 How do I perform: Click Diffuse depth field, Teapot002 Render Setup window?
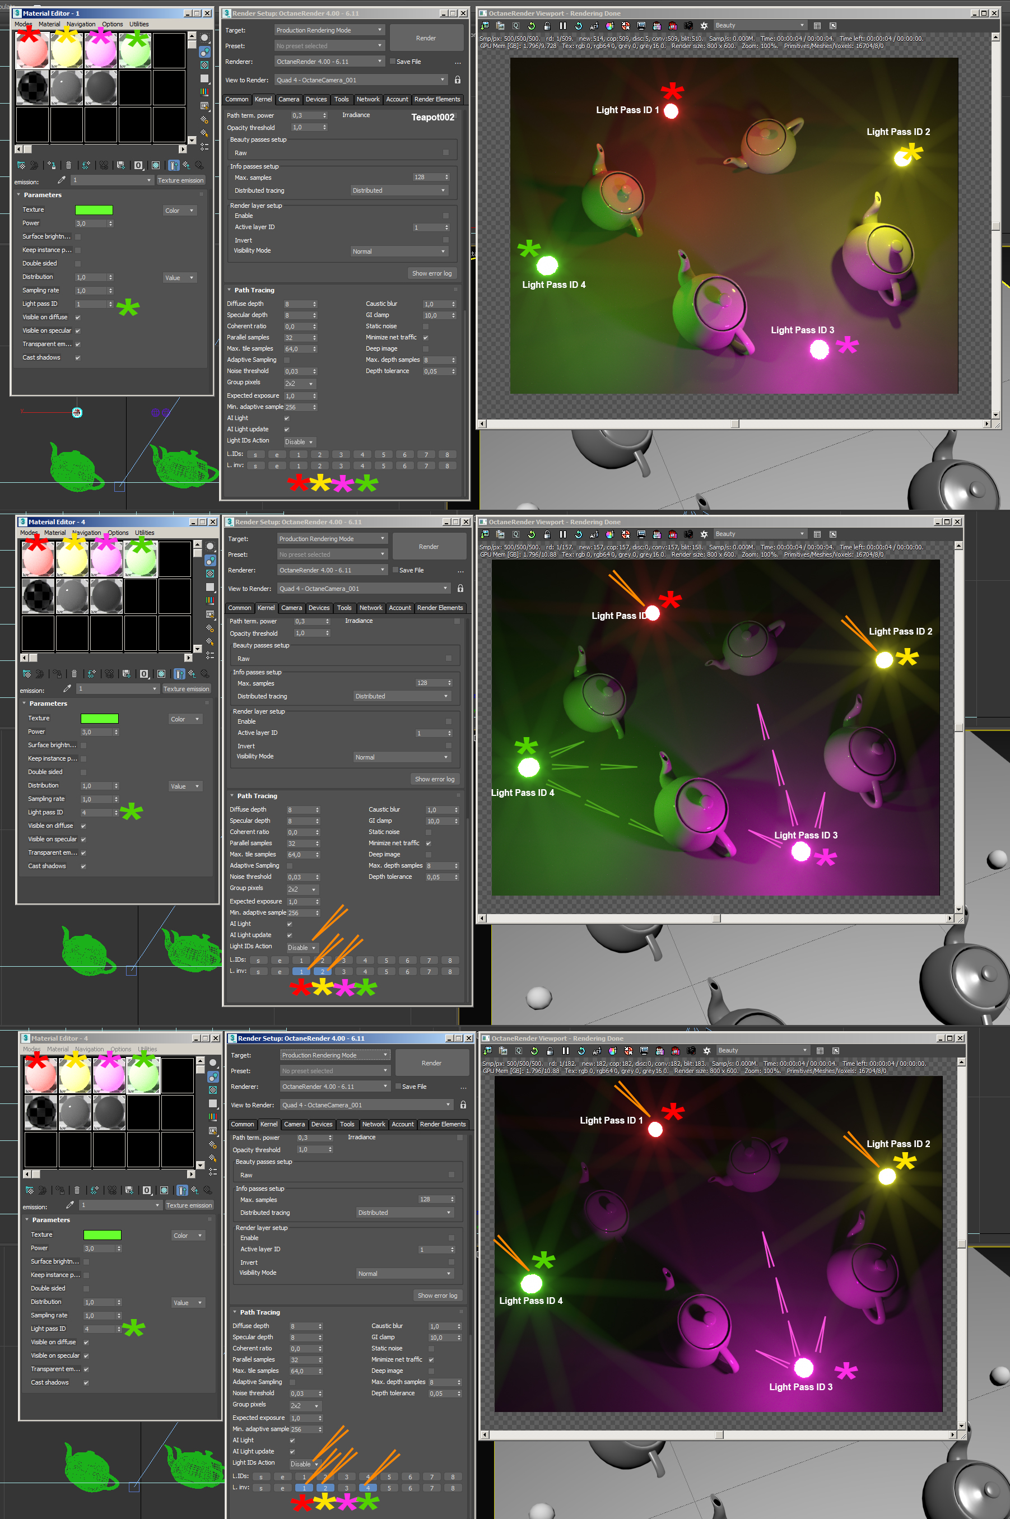coord(300,304)
